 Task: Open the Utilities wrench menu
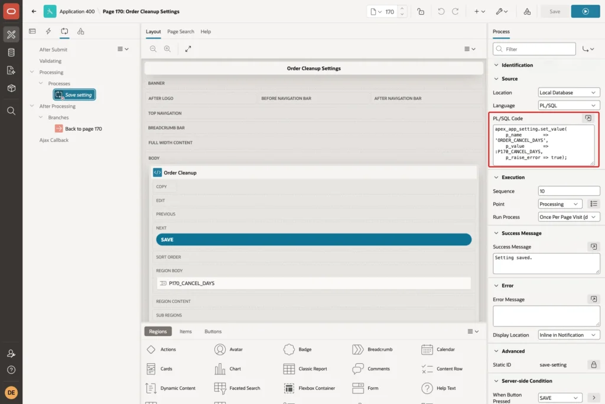click(502, 12)
